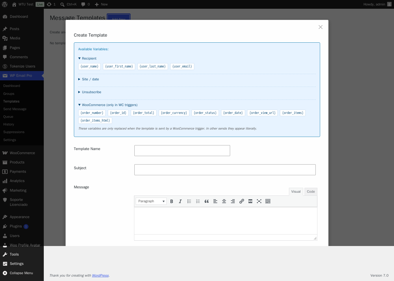Insert the {order_number} variable
Screen dimensions: 394x281
click(x=92, y=113)
